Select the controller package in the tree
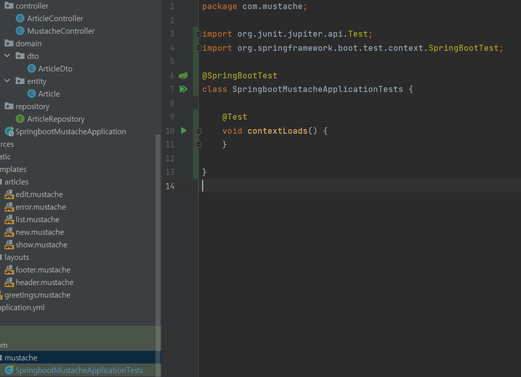The height and width of the screenshot is (377, 521). click(32, 6)
